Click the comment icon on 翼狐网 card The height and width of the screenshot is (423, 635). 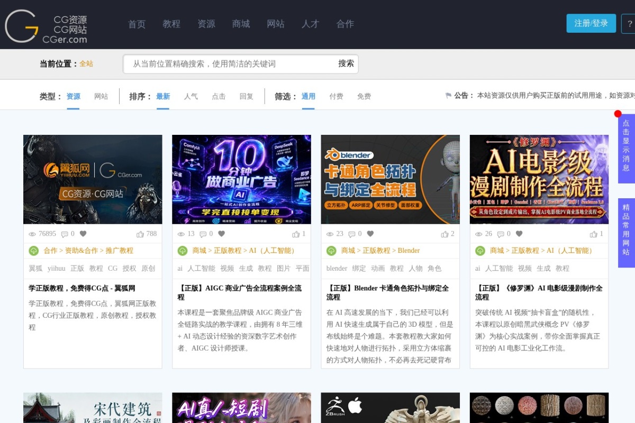click(x=65, y=234)
